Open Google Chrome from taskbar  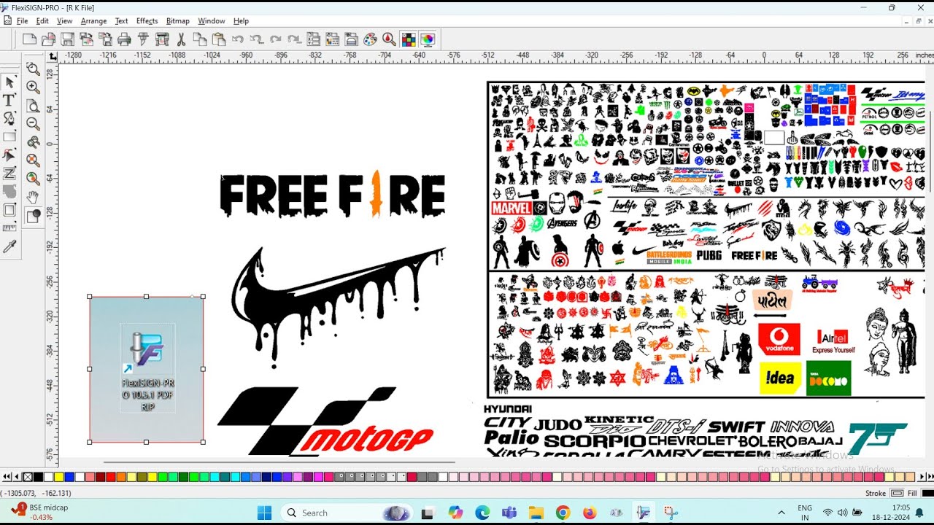[563, 513]
